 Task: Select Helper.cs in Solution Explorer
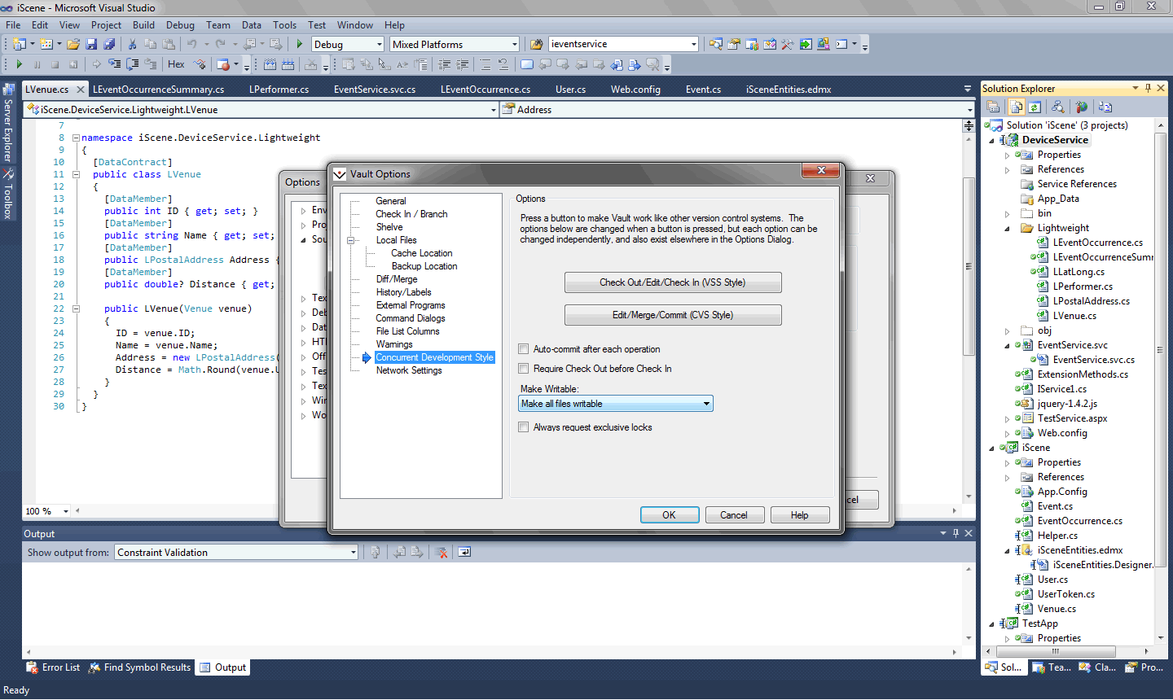coord(1057,536)
